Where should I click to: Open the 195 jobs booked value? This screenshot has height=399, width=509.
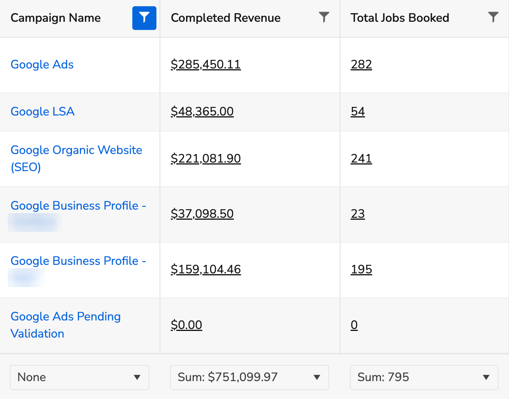[x=362, y=269]
